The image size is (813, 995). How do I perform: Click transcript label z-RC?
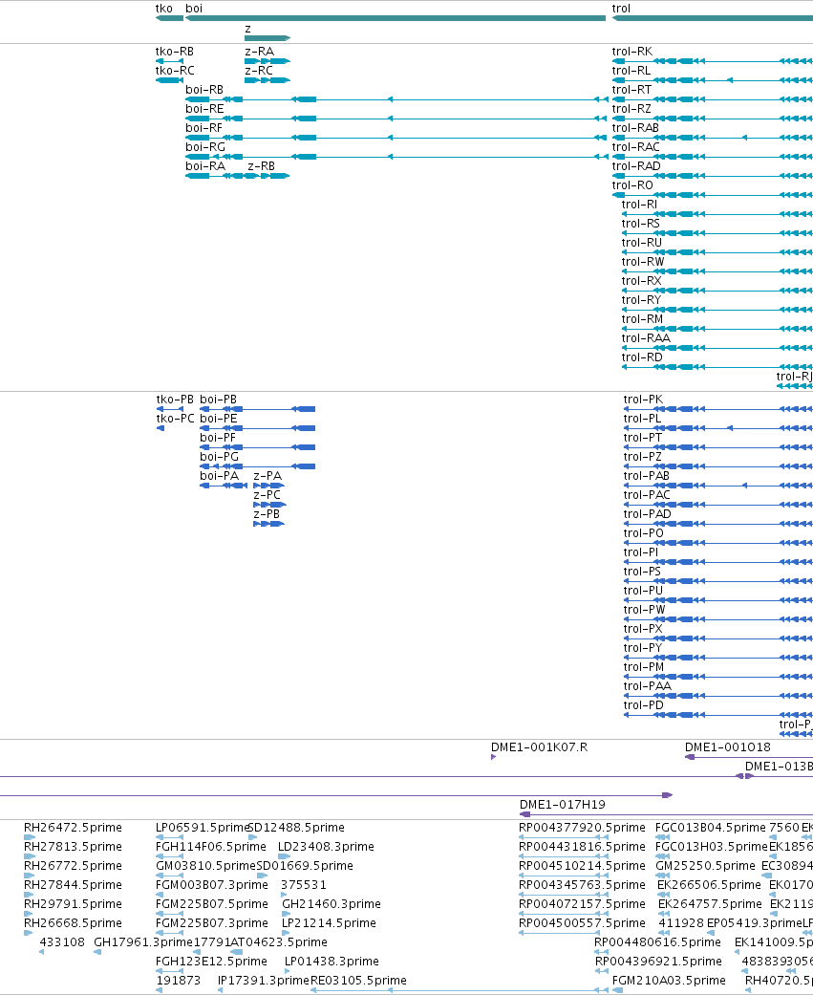pyautogui.click(x=259, y=71)
